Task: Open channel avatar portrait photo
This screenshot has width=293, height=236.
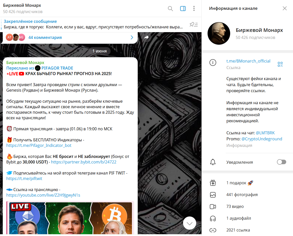Action: (x=219, y=33)
